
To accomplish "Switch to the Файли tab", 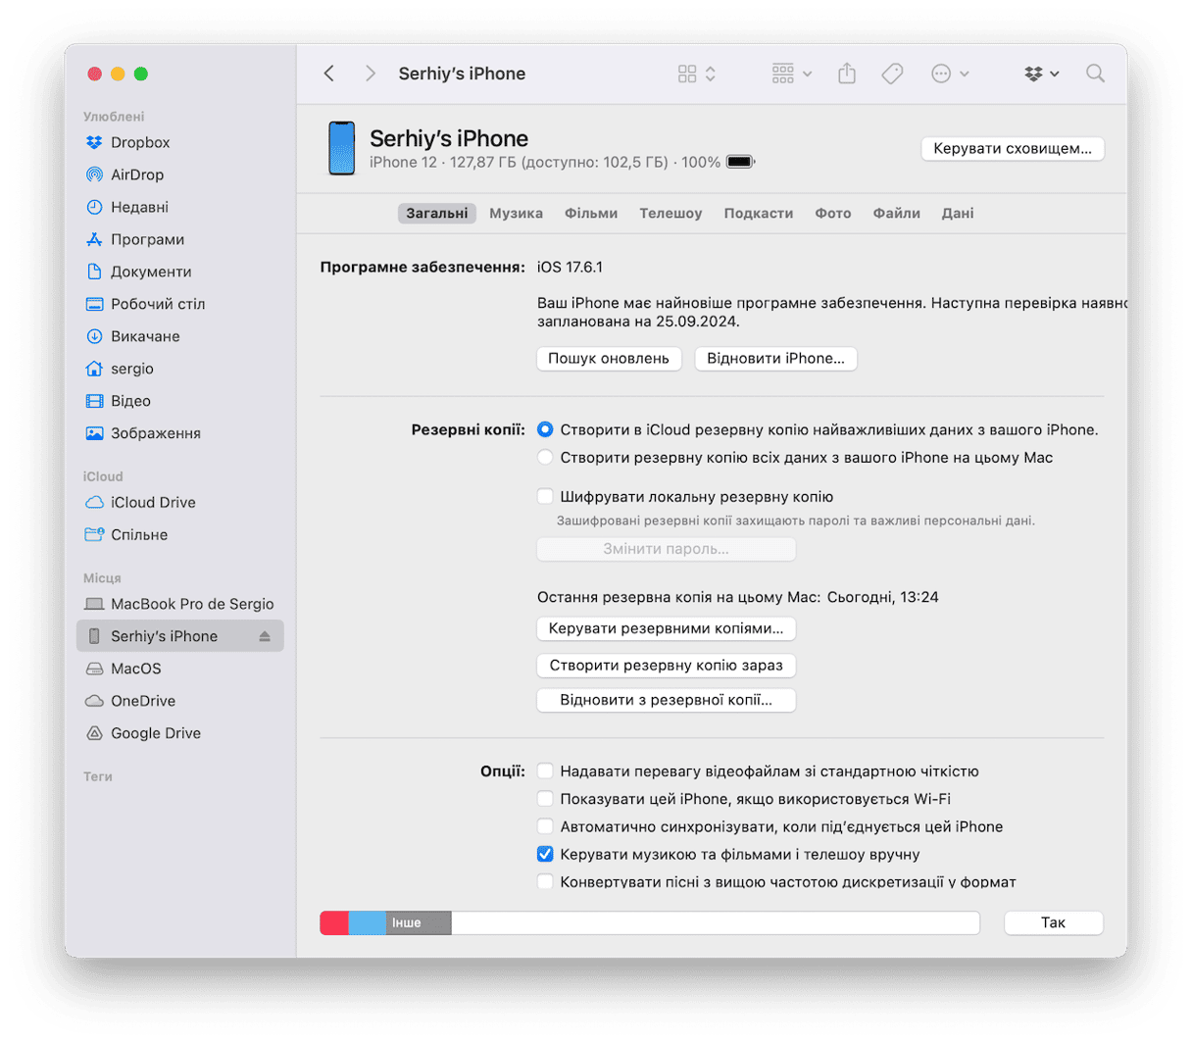I will point(897,213).
